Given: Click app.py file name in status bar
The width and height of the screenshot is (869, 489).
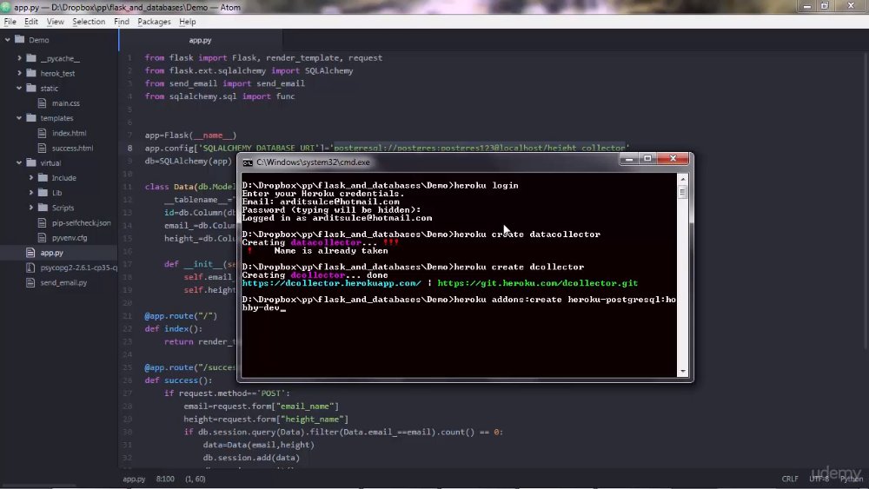Looking at the screenshot, I should click(134, 479).
